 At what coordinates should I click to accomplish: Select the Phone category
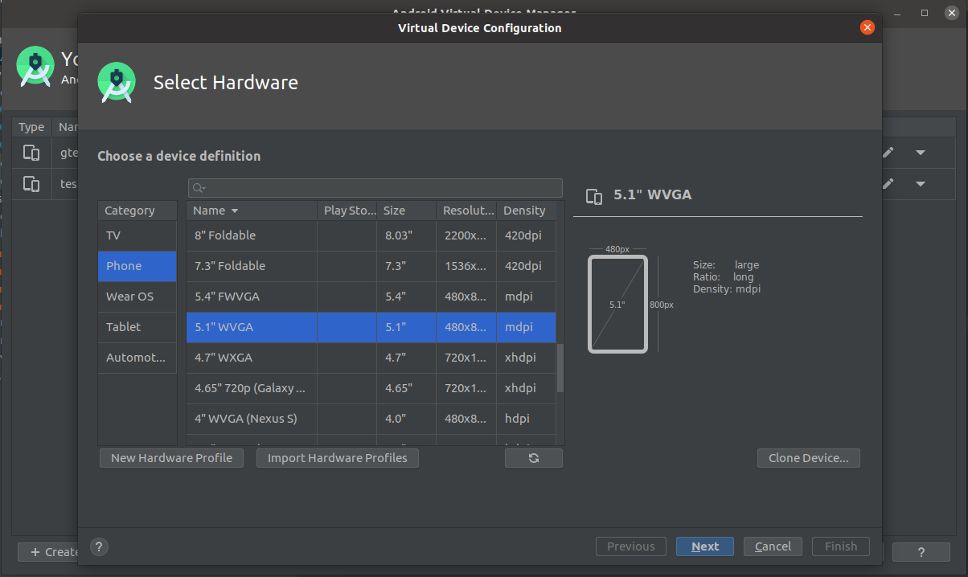click(x=137, y=266)
